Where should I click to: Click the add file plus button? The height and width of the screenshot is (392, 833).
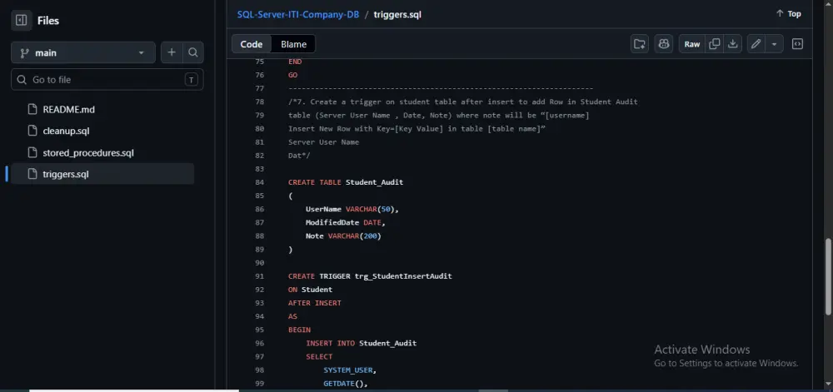tap(172, 52)
